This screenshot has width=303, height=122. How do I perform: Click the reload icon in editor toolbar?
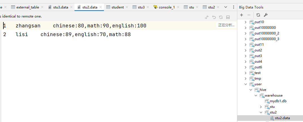pyautogui.click(x=221, y=17)
